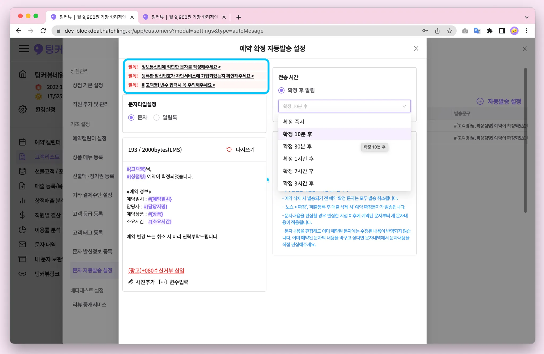Screen dimensions: 544x354
Task: Click the browser bookmark star icon
Action: click(449, 31)
